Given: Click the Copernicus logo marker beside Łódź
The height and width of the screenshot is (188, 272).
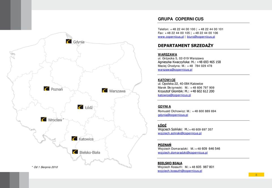Looking at the screenshot, I should (x=80, y=107).
